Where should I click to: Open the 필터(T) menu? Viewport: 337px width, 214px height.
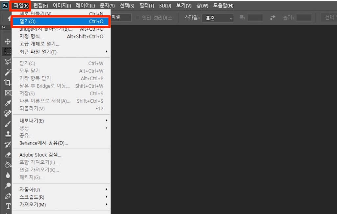(147, 6)
